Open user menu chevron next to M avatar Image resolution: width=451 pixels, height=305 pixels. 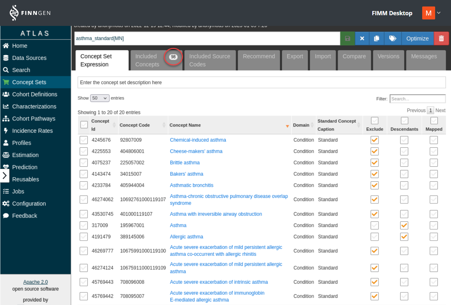[439, 13]
